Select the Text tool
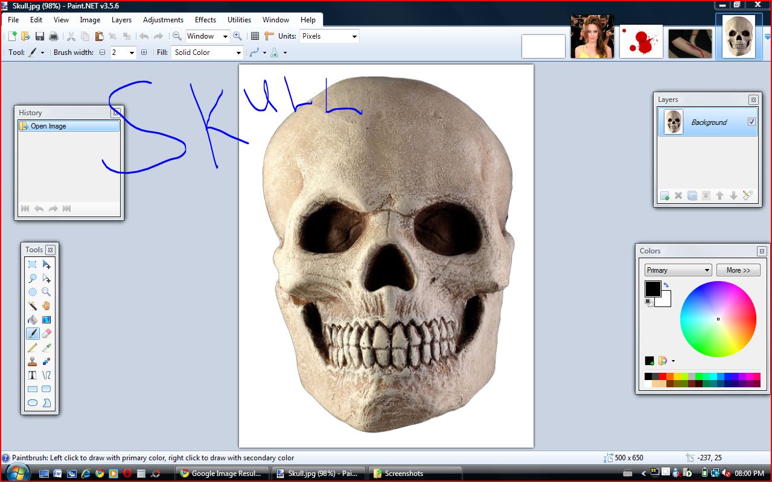Viewport: 772px width, 482px height. 32,375
